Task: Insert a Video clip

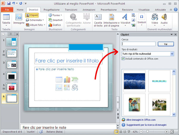Action: [155, 17]
